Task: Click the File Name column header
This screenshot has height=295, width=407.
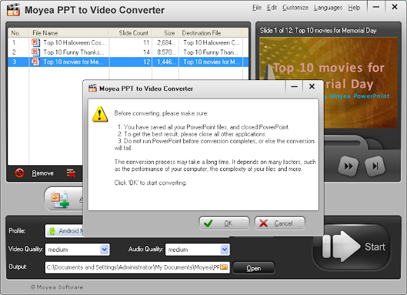Action: pos(69,33)
